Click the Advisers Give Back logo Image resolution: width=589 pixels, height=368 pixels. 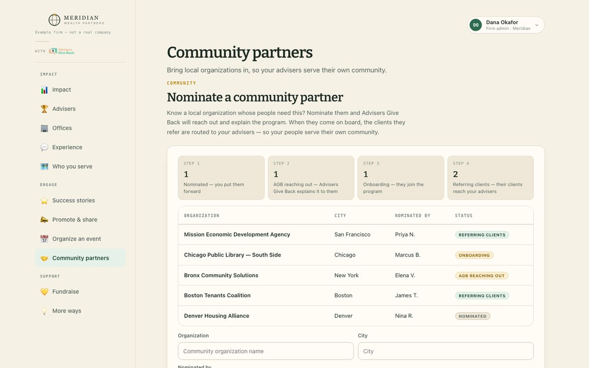tap(61, 51)
